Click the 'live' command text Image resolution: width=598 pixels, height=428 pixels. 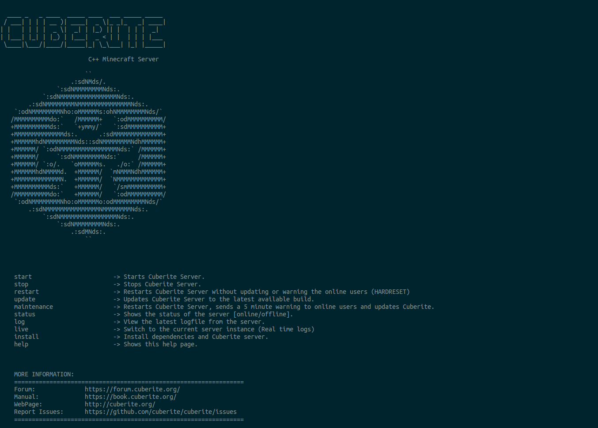pyautogui.click(x=21, y=329)
